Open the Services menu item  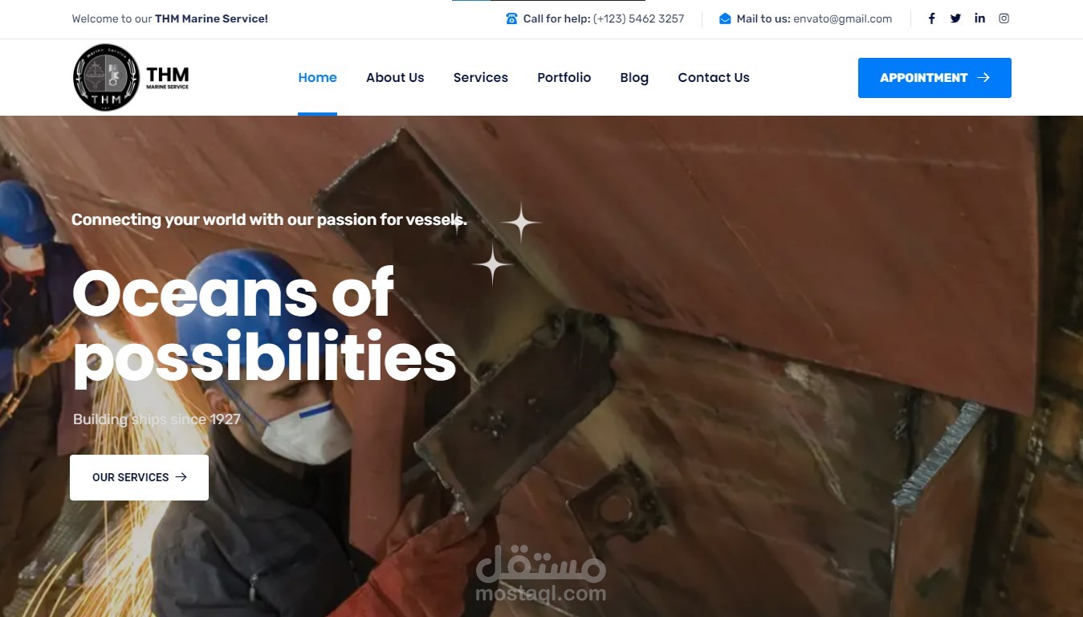481,78
